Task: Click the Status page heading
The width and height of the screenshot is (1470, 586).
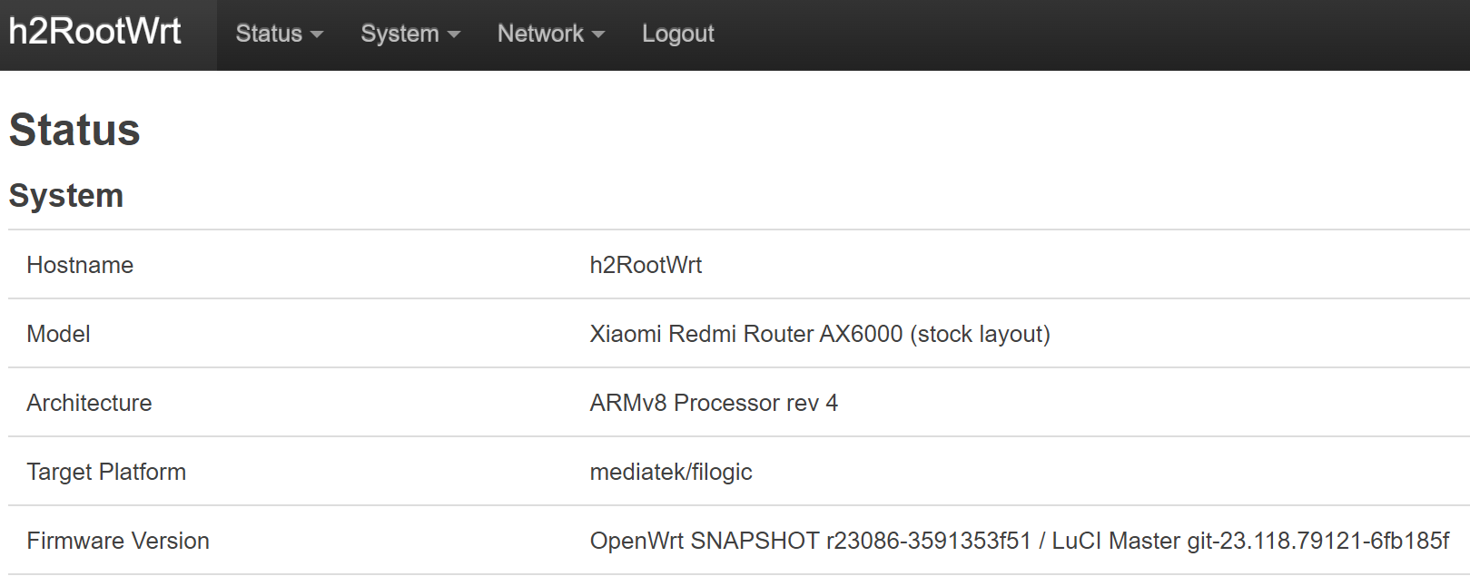Action: pyautogui.click(x=74, y=130)
